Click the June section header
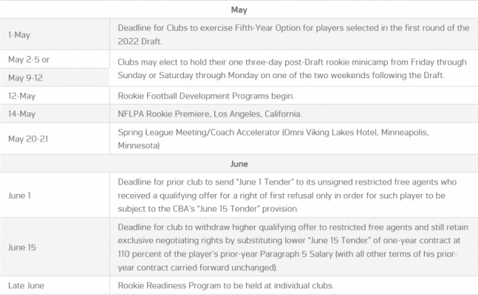 pyautogui.click(x=239, y=164)
